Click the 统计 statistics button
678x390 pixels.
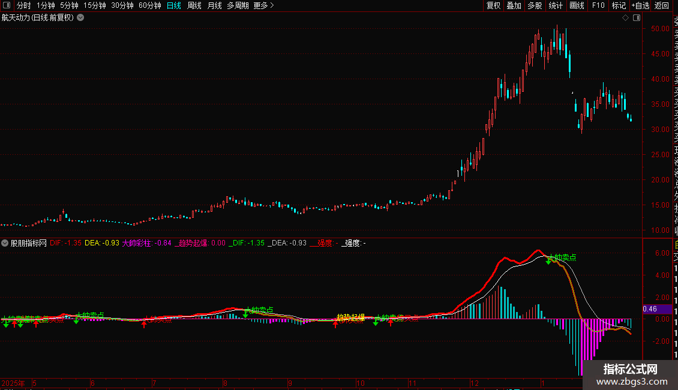[556, 5]
